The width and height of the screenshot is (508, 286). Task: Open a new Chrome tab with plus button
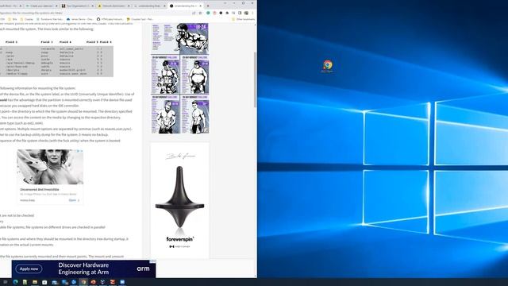pos(208,6)
